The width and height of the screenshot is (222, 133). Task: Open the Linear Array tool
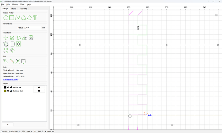(x=6, y=50)
